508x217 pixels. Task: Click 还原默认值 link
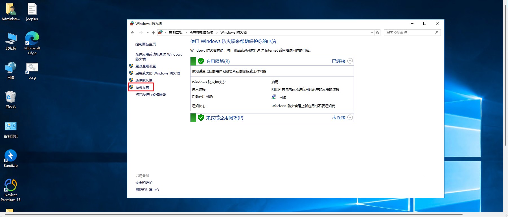pyautogui.click(x=144, y=80)
